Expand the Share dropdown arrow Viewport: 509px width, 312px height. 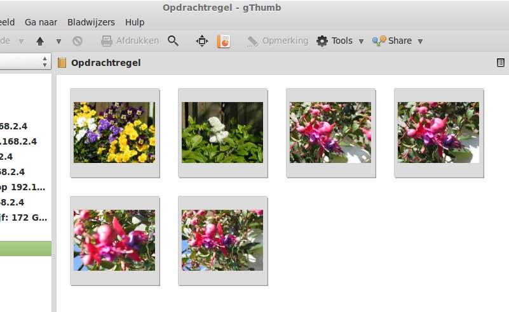click(x=420, y=41)
